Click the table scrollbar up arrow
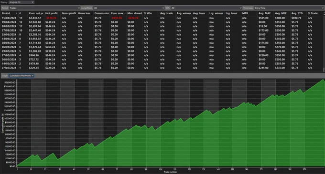Image resolution: width=325 pixels, height=174 pixels. click(x=324, y=13)
